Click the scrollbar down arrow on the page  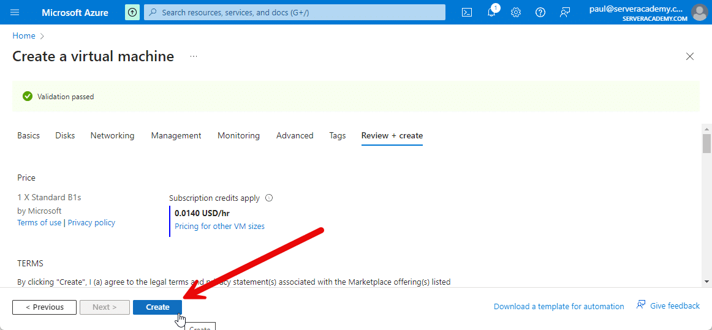(707, 281)
